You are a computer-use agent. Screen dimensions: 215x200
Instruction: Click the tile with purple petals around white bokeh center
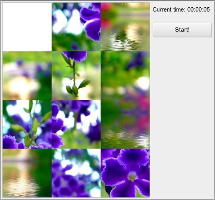pos(76,124)
